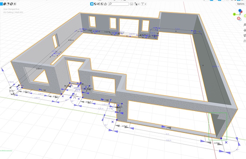Click the header icon right of the globe

pos(106,4)
